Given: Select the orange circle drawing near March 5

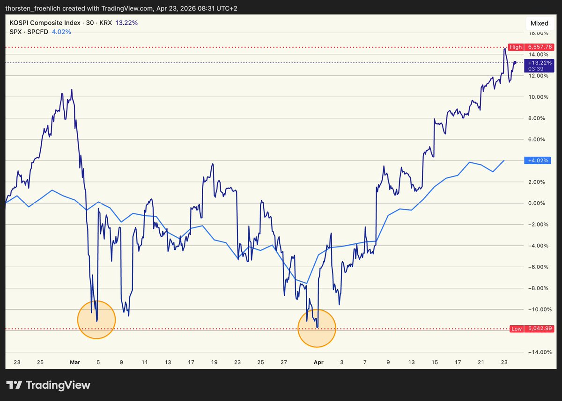Looking at the screenshot, I should click(96, 320).
